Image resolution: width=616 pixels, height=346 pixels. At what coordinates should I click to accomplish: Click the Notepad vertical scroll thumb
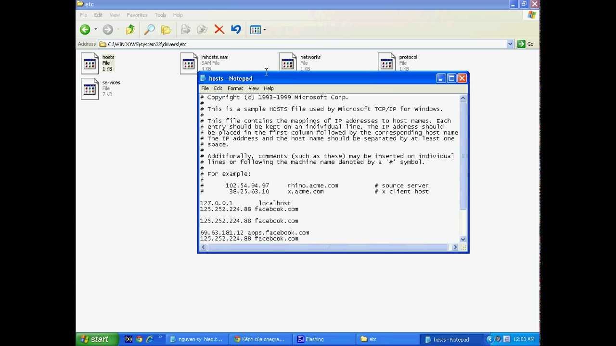pos(463,156)
